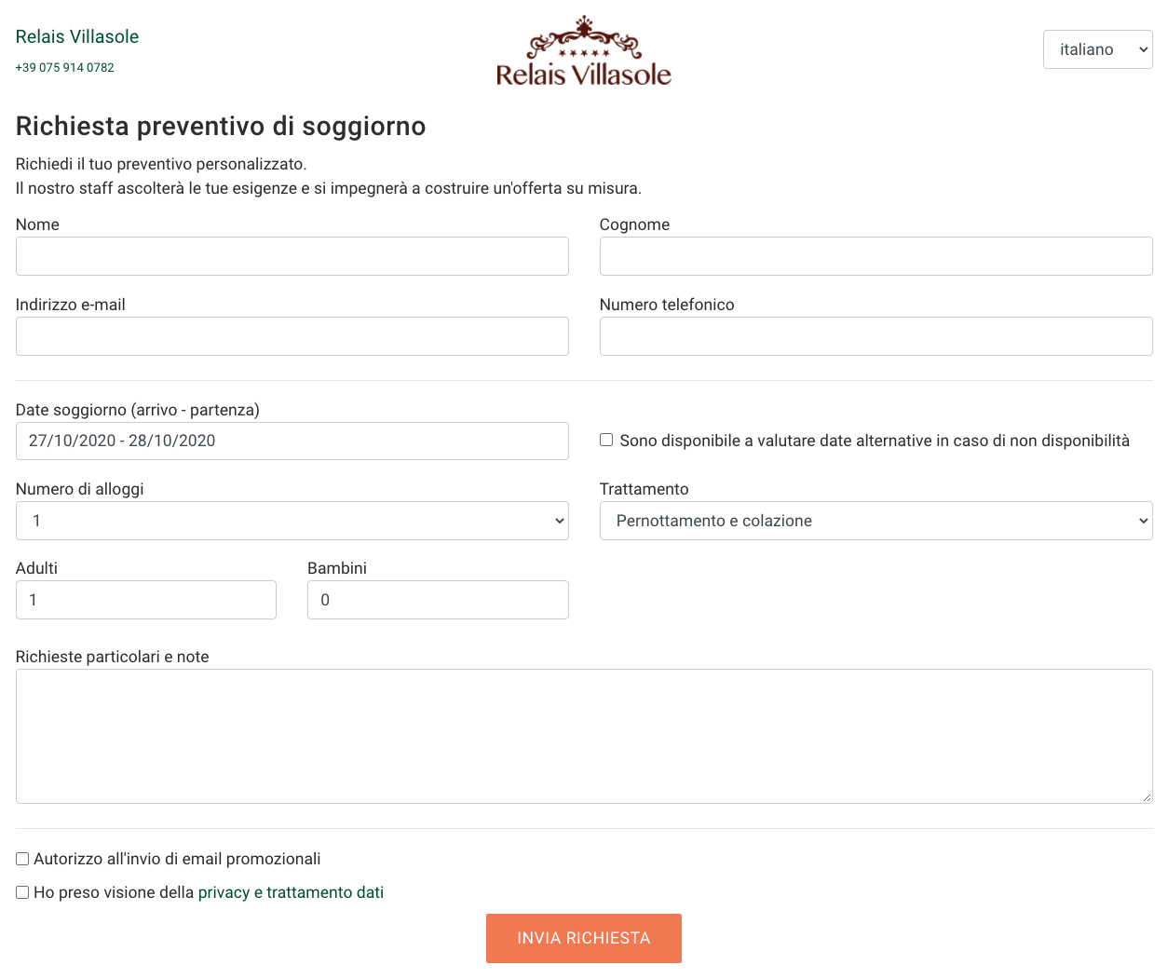Click the Richieste particolari e note textarea
Image resolution: width=1167 pixels, height=978 pixels.
tap(584, 736)
